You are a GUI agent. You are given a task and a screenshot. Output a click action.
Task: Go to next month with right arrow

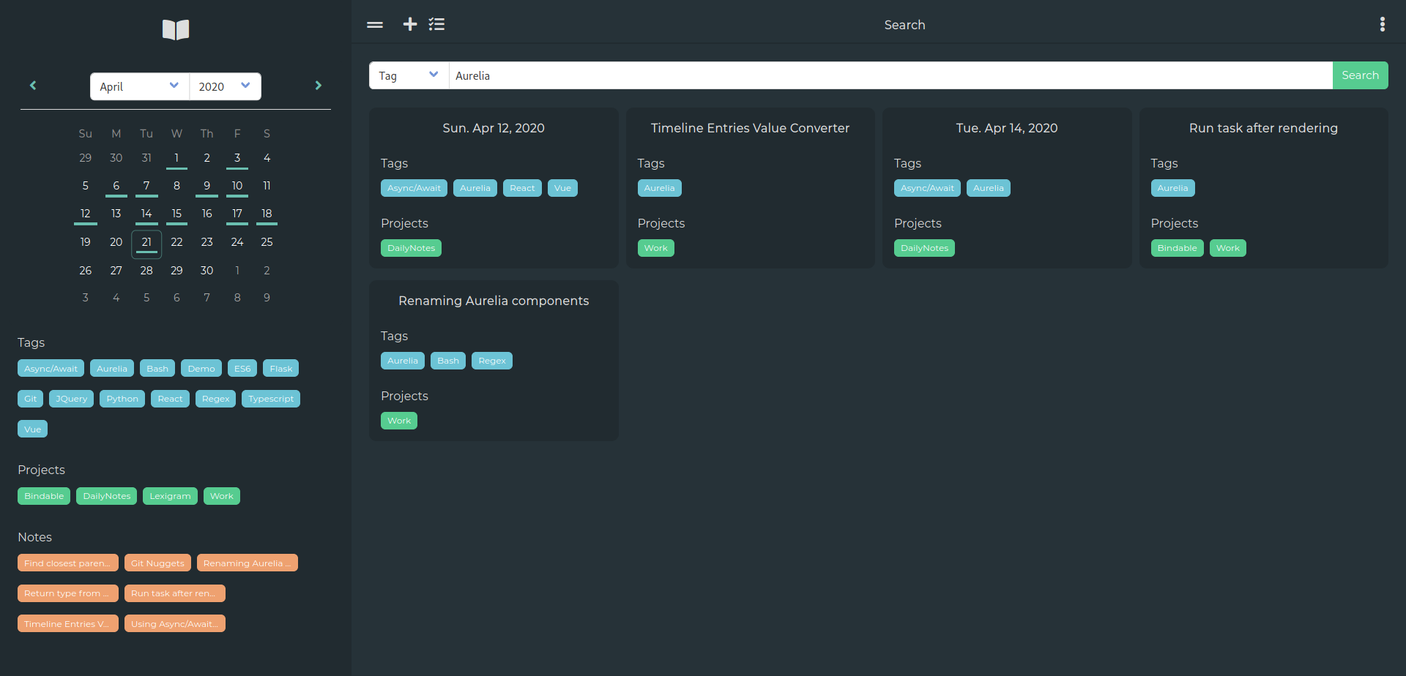coord(318,86)
